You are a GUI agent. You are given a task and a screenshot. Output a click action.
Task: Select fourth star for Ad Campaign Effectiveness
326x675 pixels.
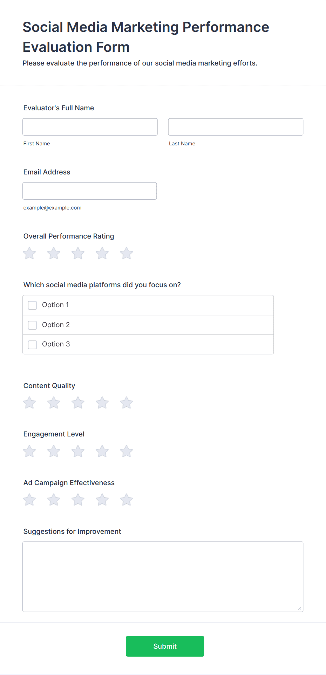(x=102, y=500)
